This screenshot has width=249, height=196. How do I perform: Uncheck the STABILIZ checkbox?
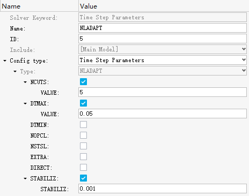click(83, 178)
